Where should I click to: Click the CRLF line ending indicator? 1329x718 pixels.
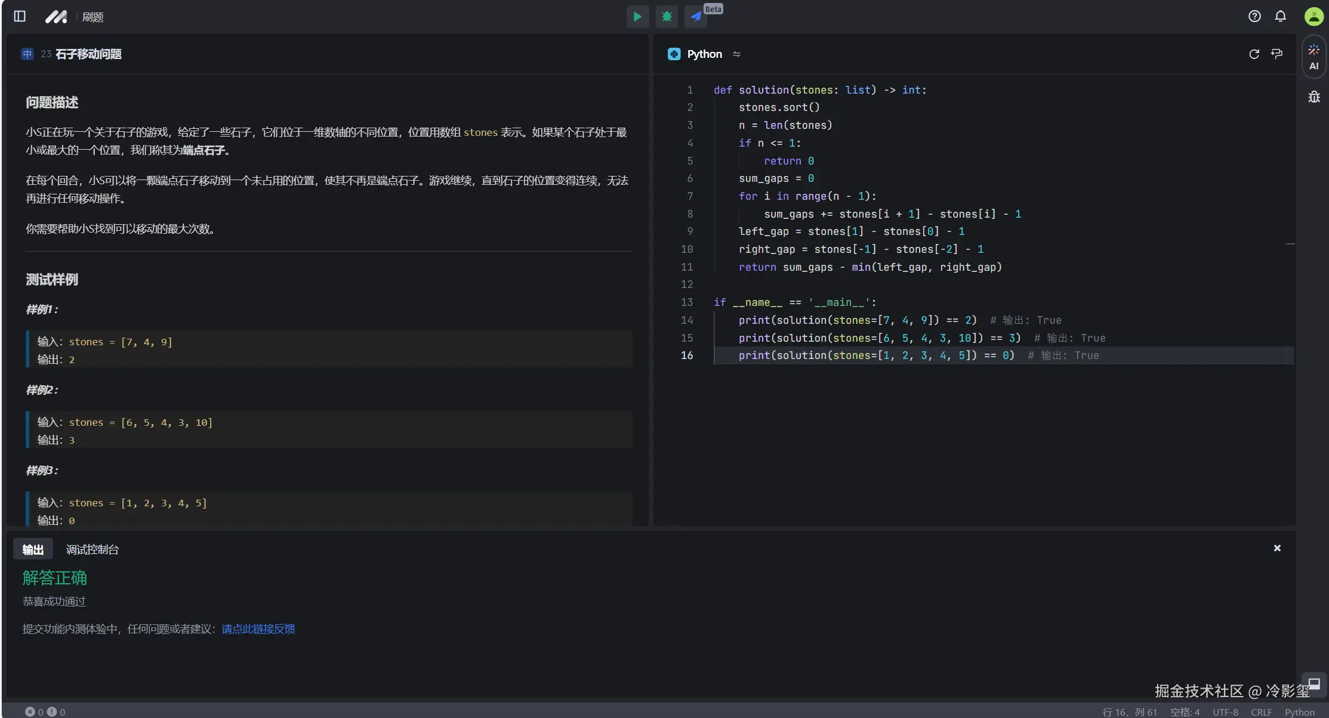1261,712
